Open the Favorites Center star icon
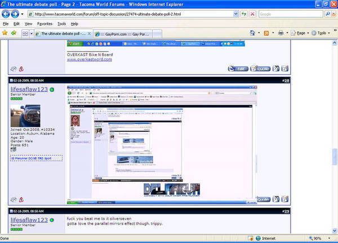Image resolution: width=338 pixels, height=243 pixels. [x=5, y=33]
